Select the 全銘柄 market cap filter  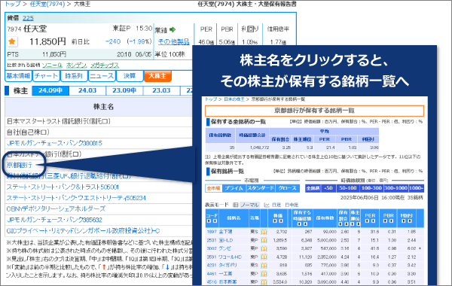tap(313, 188)
